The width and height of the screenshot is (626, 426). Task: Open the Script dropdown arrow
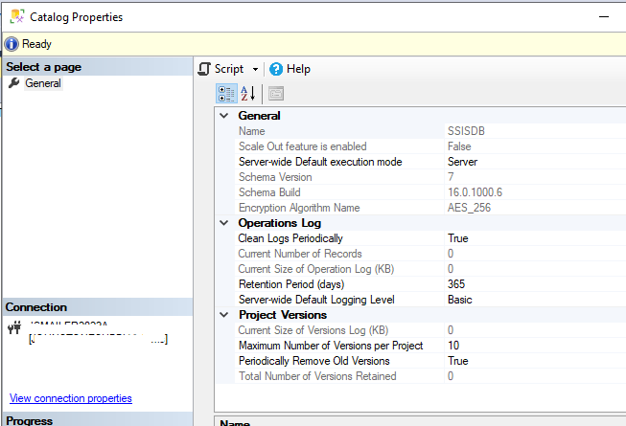[255, 70]
